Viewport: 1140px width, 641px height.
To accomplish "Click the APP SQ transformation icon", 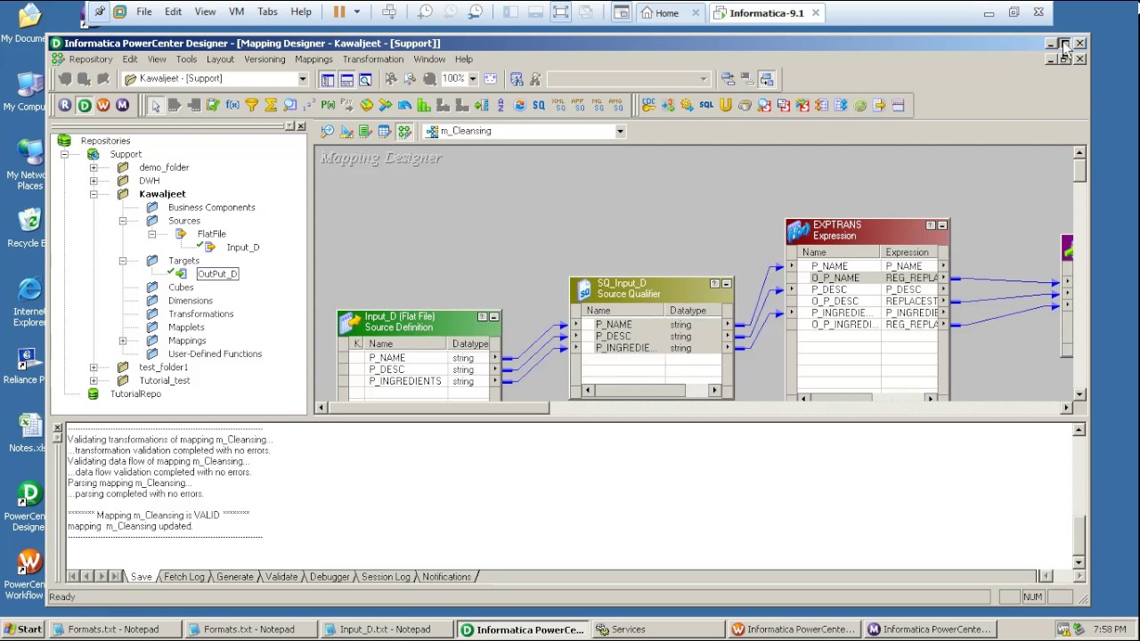I will (578, 105).
